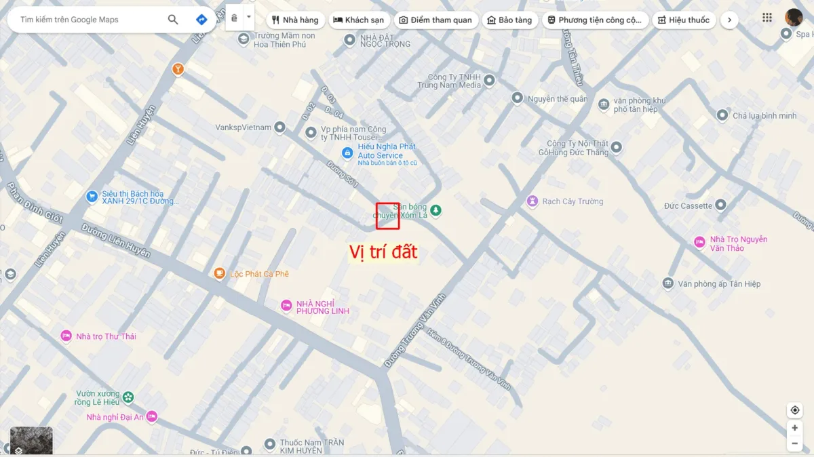The height and width of the screenshot is (457, 814).
Task: Click the Siêu thị Bách hóa XANH marker
Action: click(x=92, y=197)
